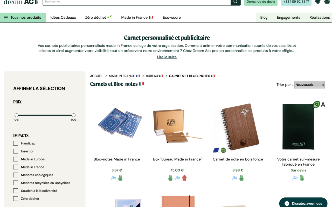
Task: Open the Trier par Nouveautés dropdown
Action: coord(309,85)
